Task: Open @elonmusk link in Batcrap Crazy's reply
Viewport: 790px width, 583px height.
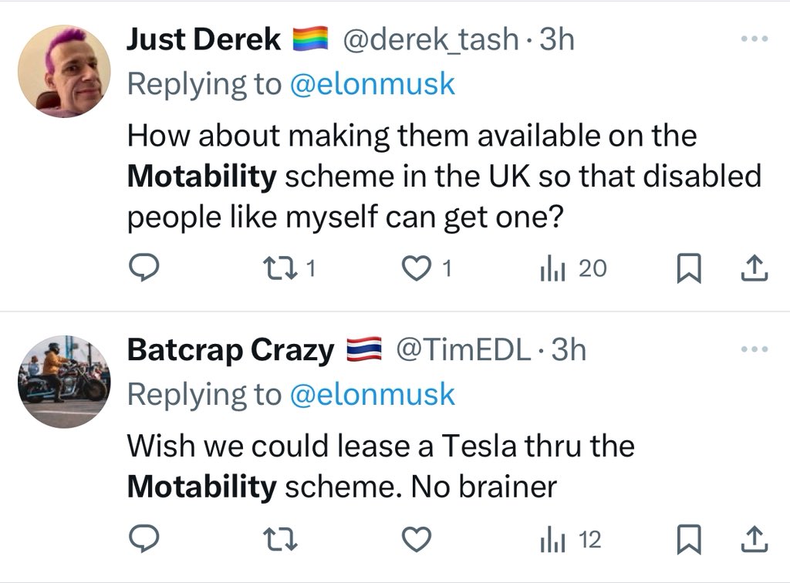Action: pyautogui.click(x=372, y=396)
